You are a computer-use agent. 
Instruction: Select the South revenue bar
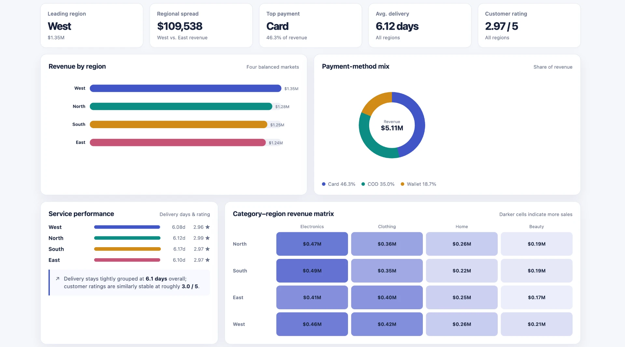tap(178, 125)
